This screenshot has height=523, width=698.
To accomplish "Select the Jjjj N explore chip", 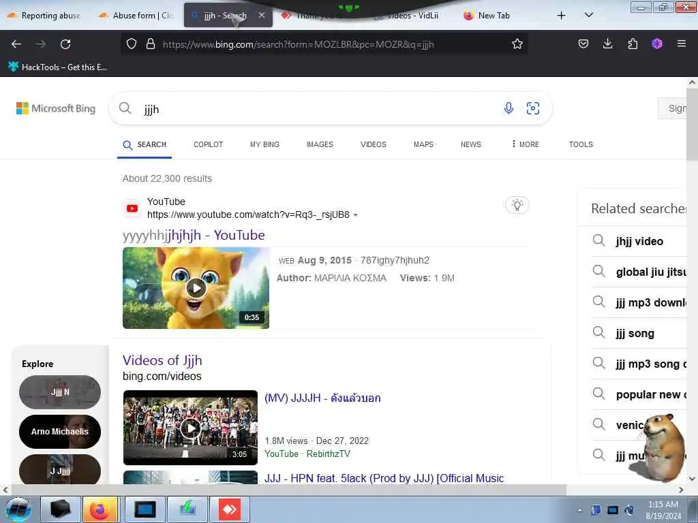I will [x=60, y=392].
